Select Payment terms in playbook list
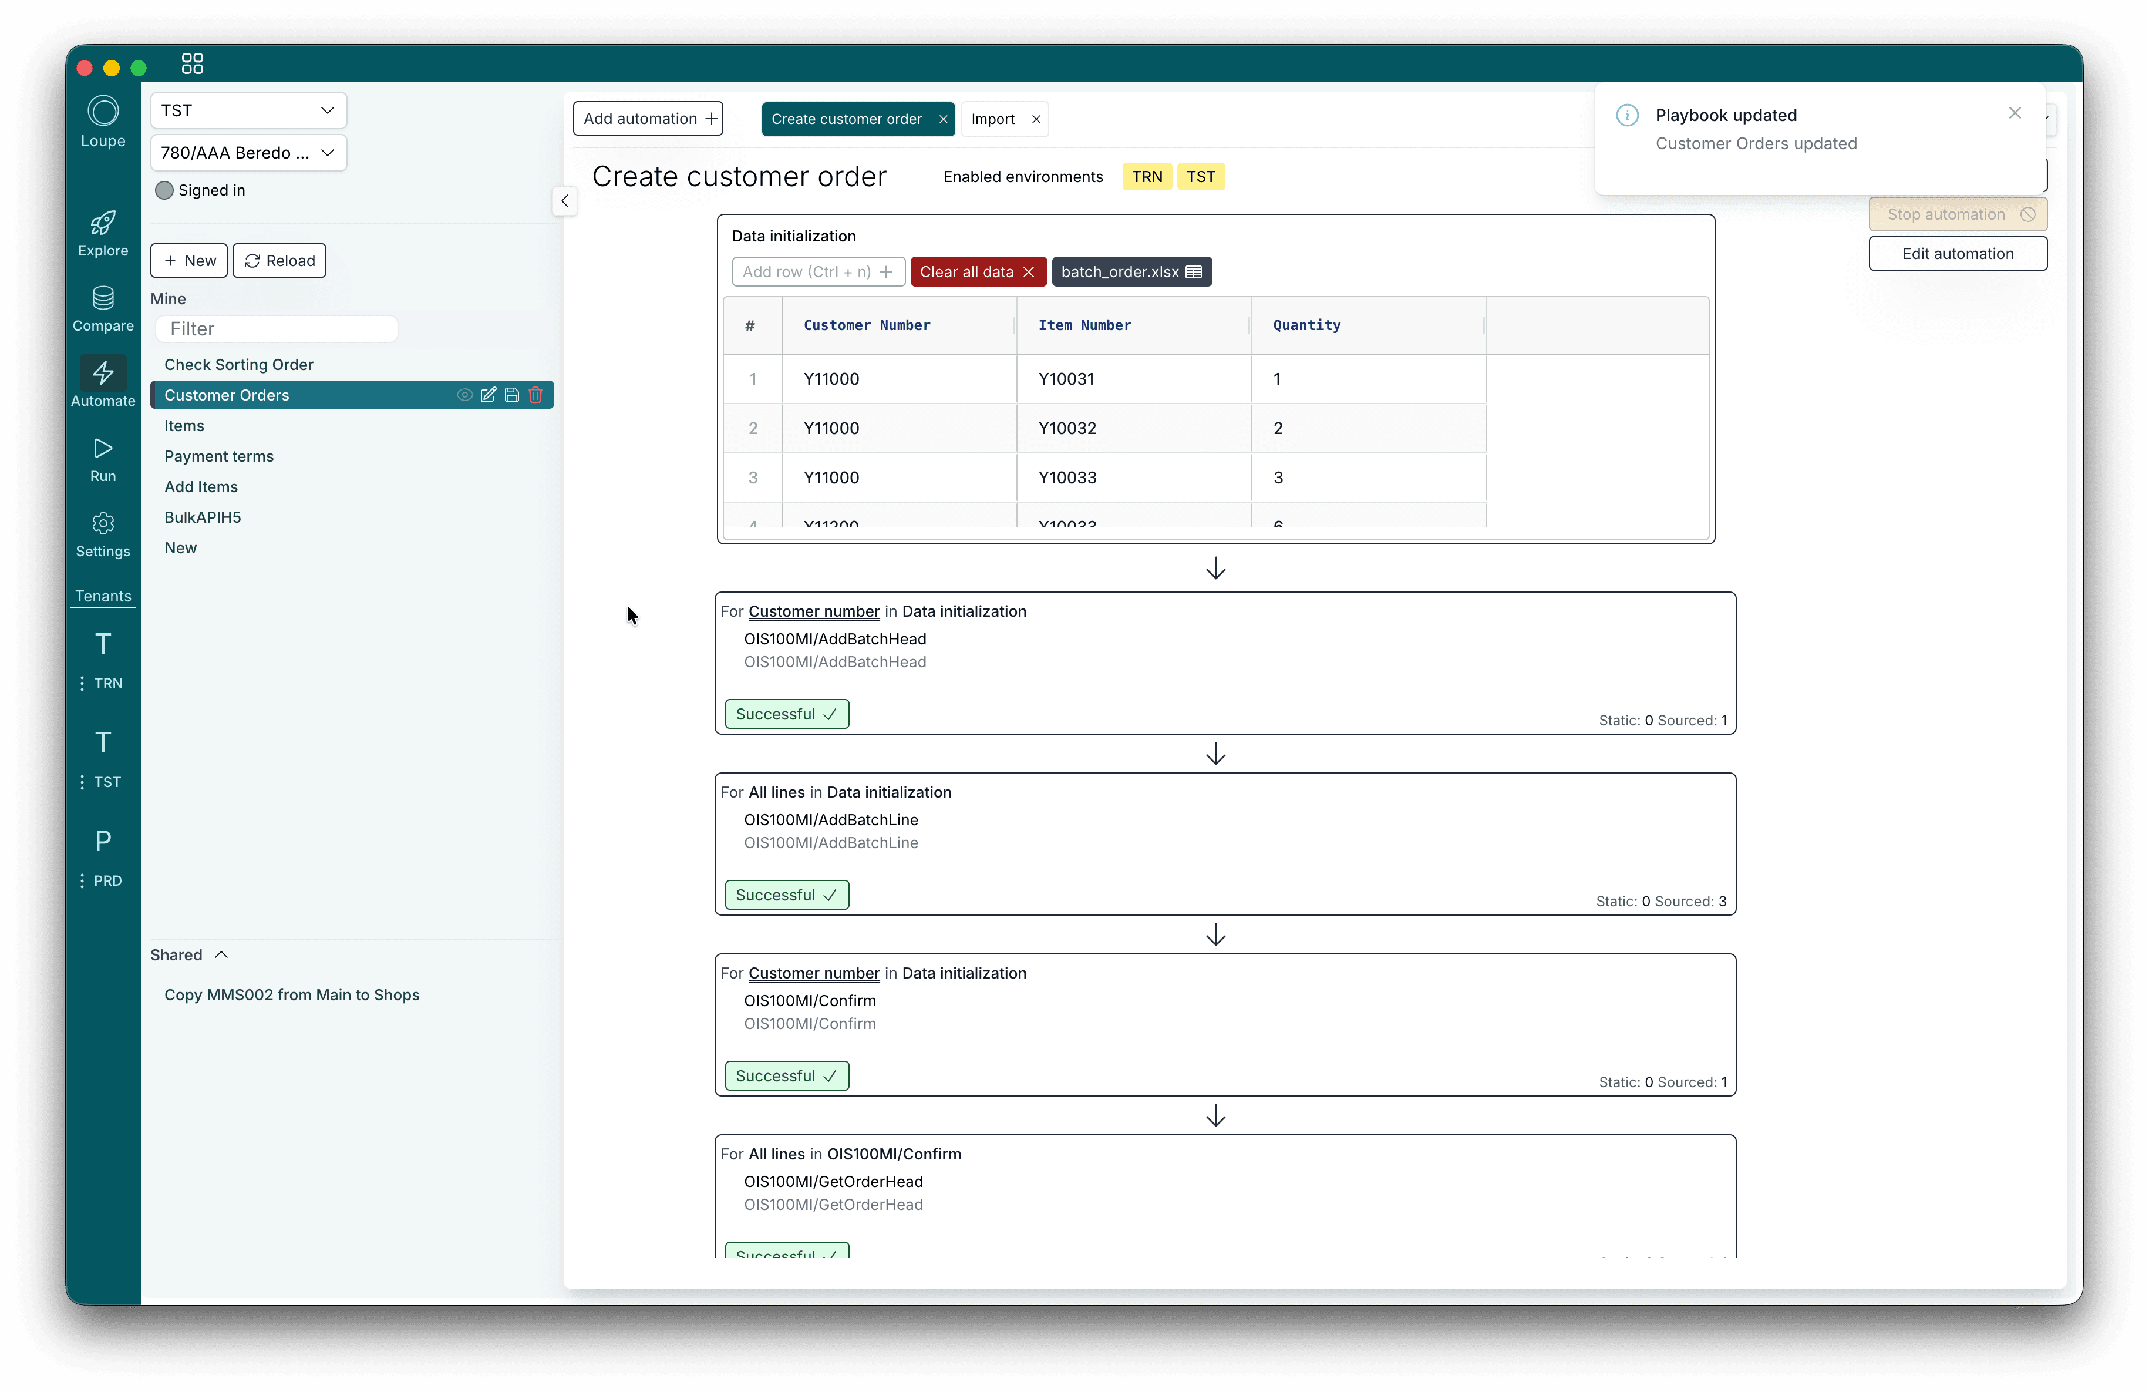The image size is (2149, 1392). pos(218,456)
